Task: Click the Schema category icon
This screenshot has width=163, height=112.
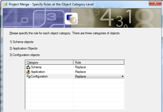Action: pyautogui.click(x=28, y=67)
